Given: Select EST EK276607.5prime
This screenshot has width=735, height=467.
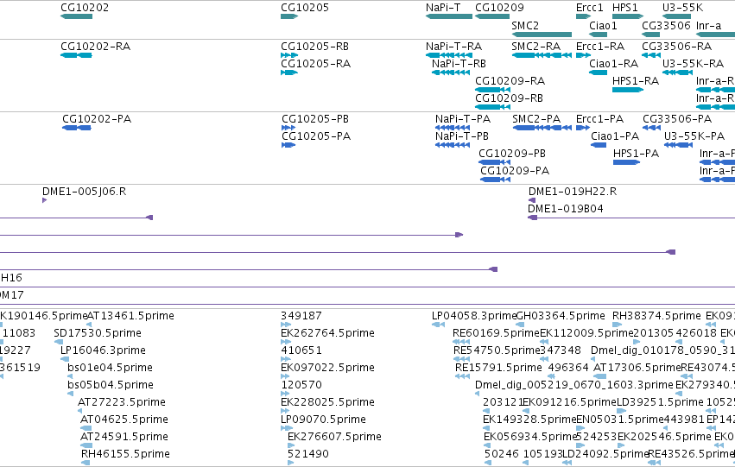Looking at the screenshot, I should pyautogui.click(x=290, y=446).
